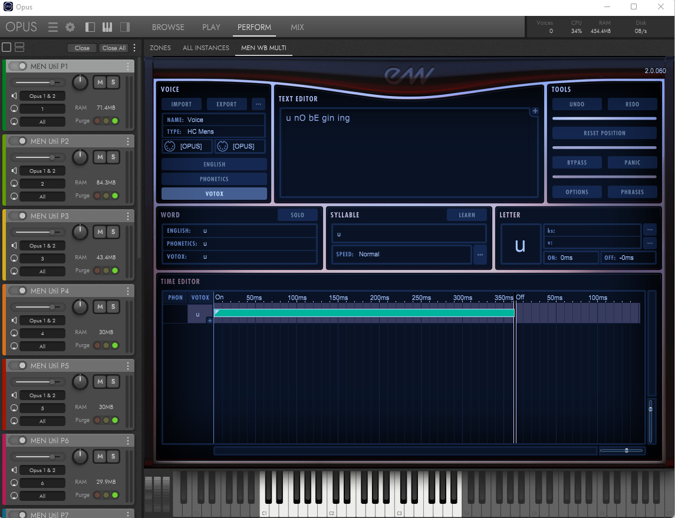Image resolution: width=675 pixels, height=518 pixels.
Task: Open the syllable Speed Normal selector
Action: pos(401,254)
